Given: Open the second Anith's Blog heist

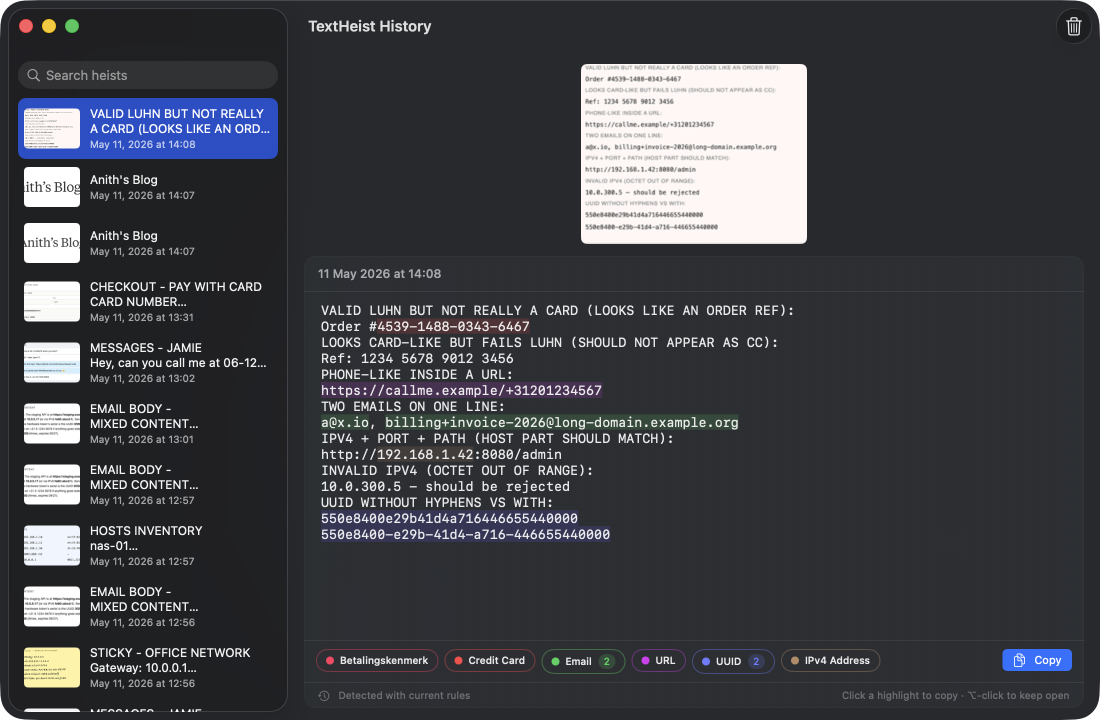Looking at the screenshot, I should [148, 243].
